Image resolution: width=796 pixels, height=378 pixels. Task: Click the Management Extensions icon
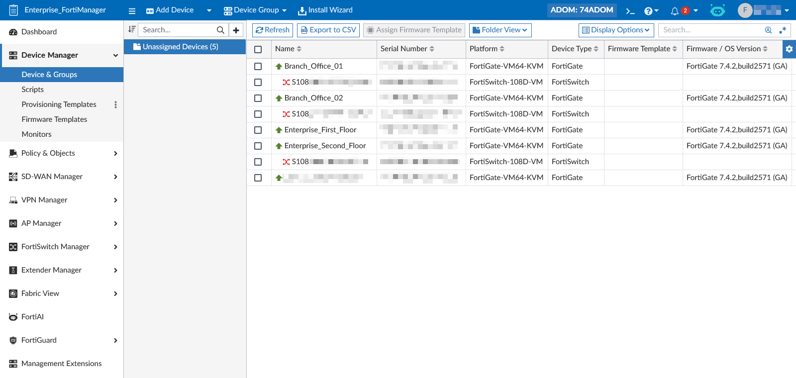click(x=13, y=364)
